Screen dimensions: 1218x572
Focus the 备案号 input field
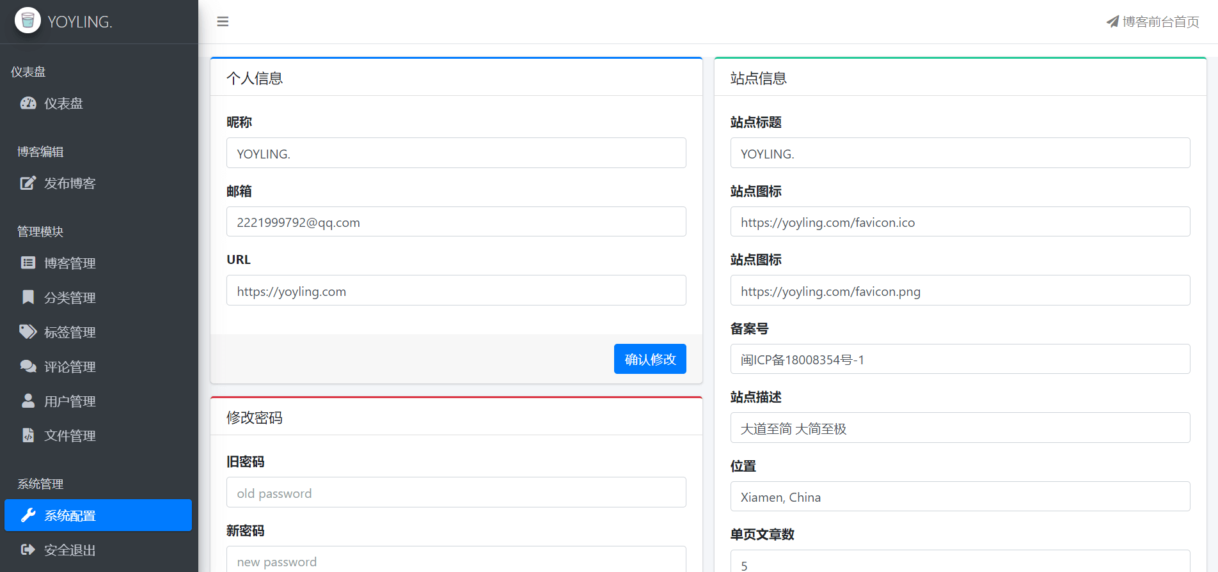(x=960, y=359)
